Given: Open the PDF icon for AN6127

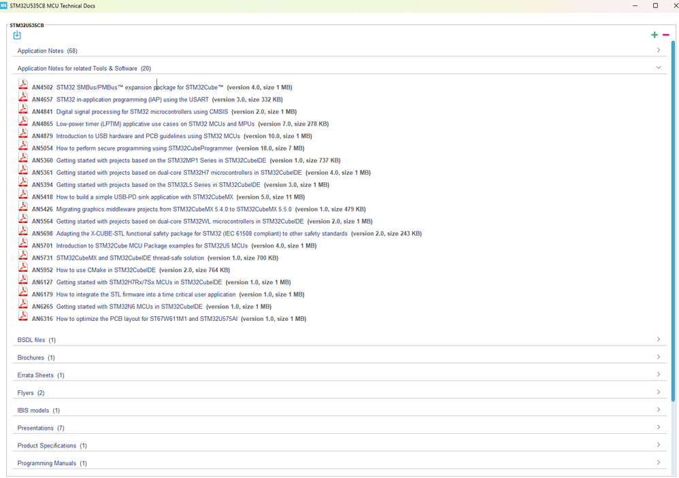Looking at the screenshot, I should (x=23, y=279).
